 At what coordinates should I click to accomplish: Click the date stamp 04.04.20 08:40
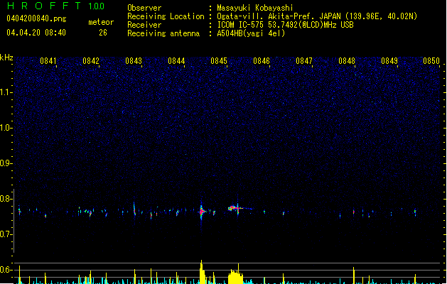point(36,33)
